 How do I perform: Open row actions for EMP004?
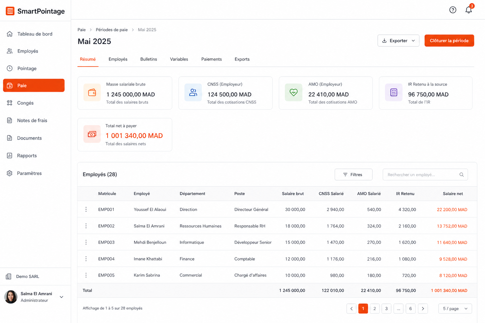pos(86,259)
